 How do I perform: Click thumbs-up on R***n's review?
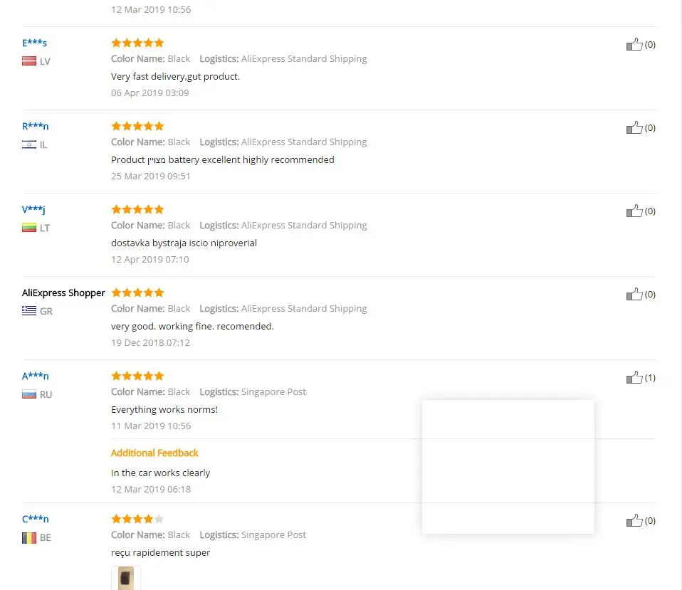pos(634,128)
